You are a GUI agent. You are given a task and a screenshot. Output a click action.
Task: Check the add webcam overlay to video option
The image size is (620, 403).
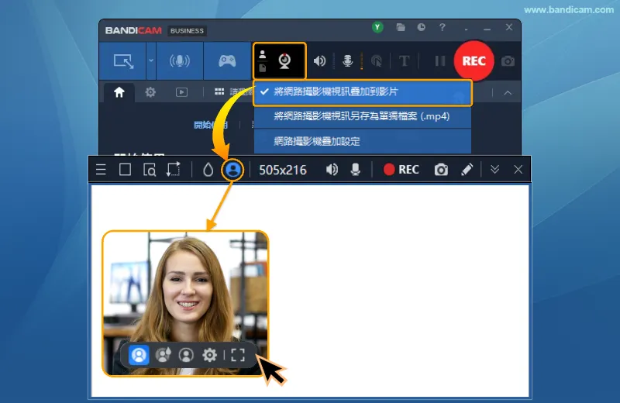pyautogui.click(x=363, y=92)
